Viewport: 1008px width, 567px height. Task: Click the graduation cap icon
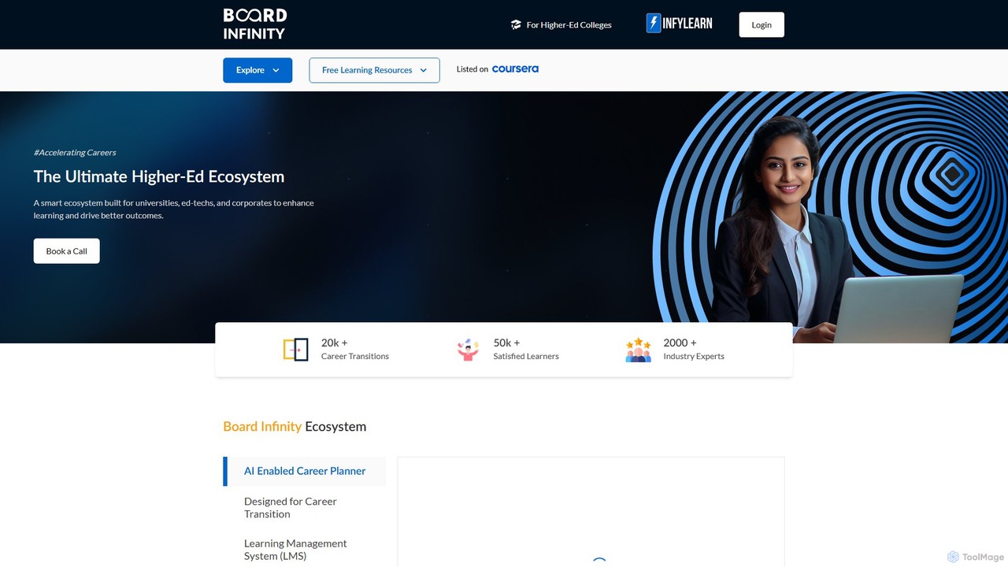(x=516, y=25)
